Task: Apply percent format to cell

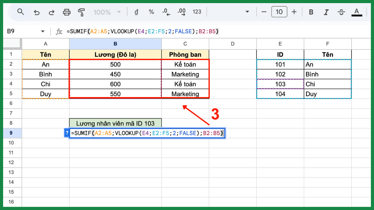Action: pos(151,12)
